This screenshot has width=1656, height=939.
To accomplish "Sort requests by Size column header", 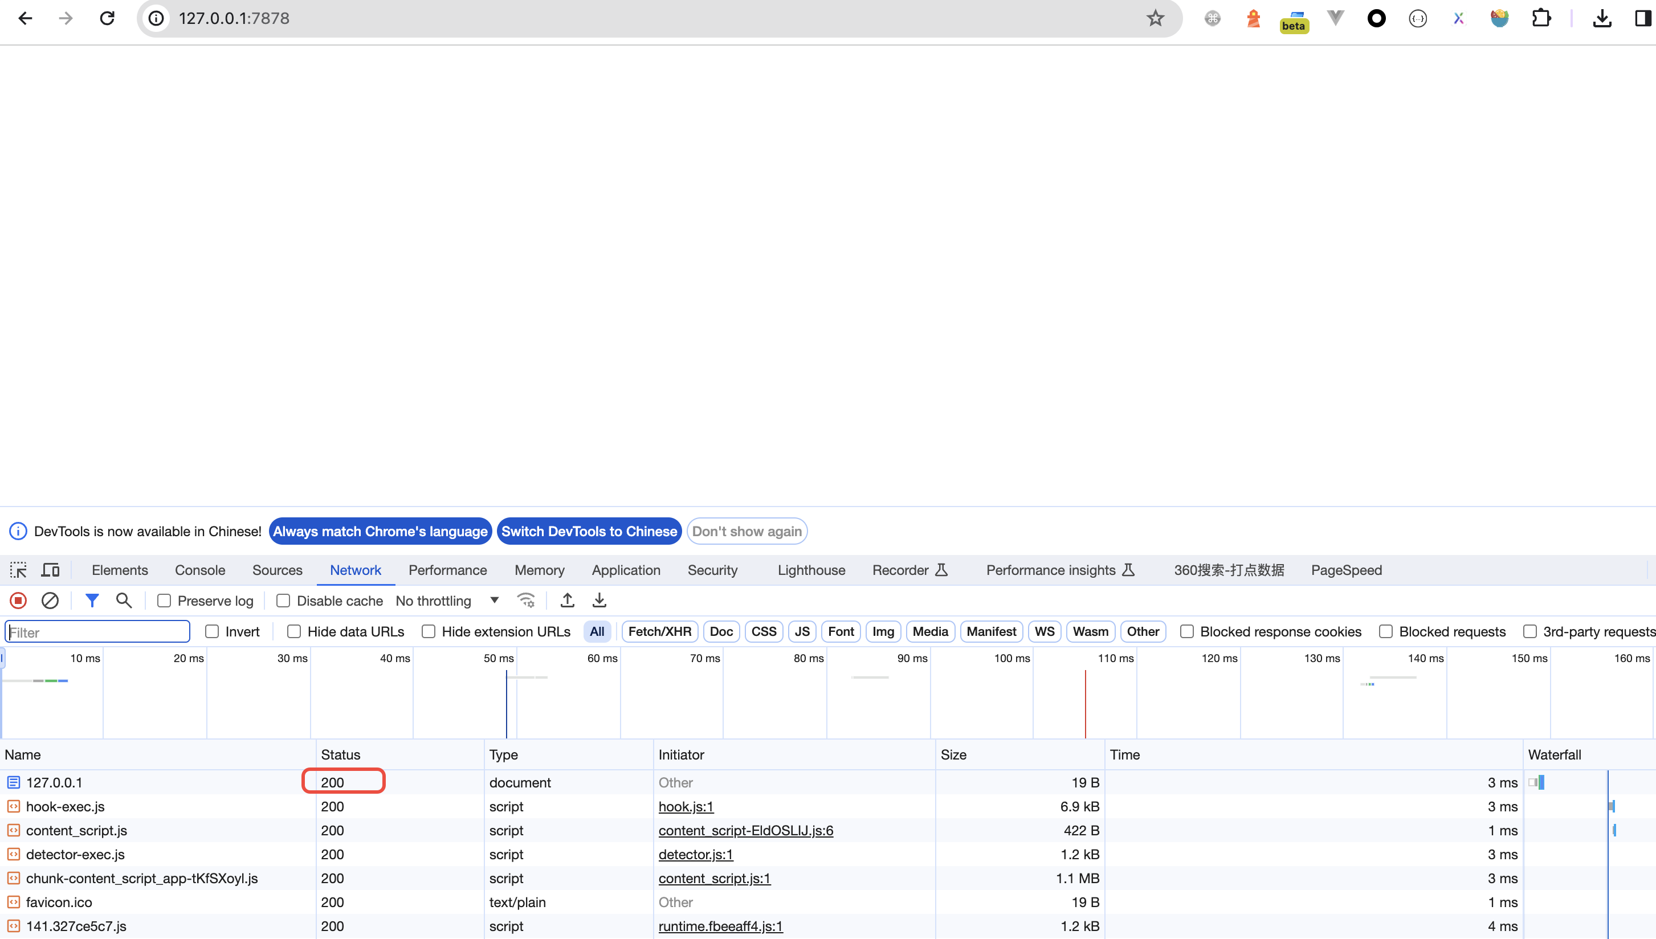I will coord(1019,754).
